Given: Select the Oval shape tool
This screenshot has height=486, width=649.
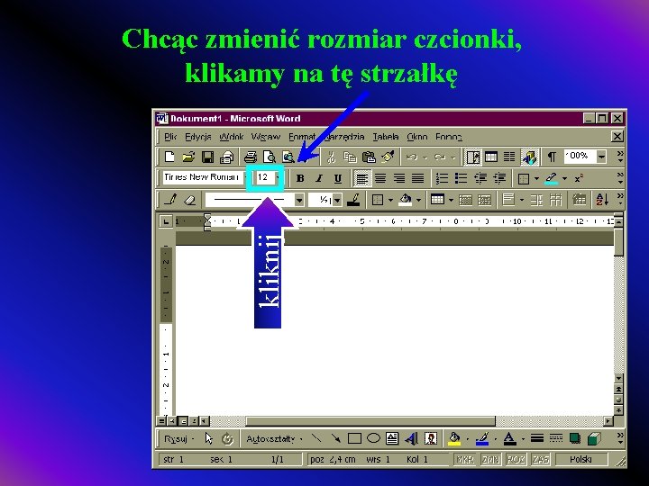Looking at the screenshot, I should 373,437.
